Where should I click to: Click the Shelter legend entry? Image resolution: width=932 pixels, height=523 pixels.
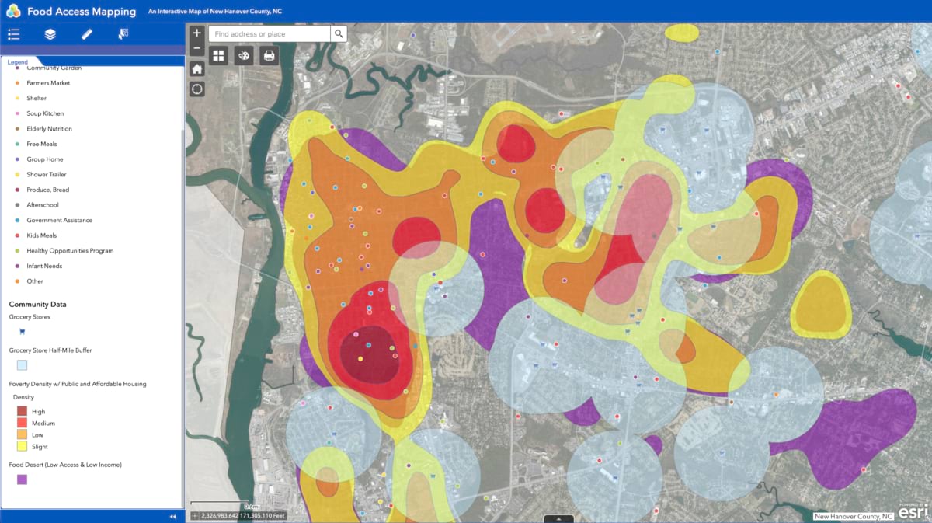pos(37,98)
